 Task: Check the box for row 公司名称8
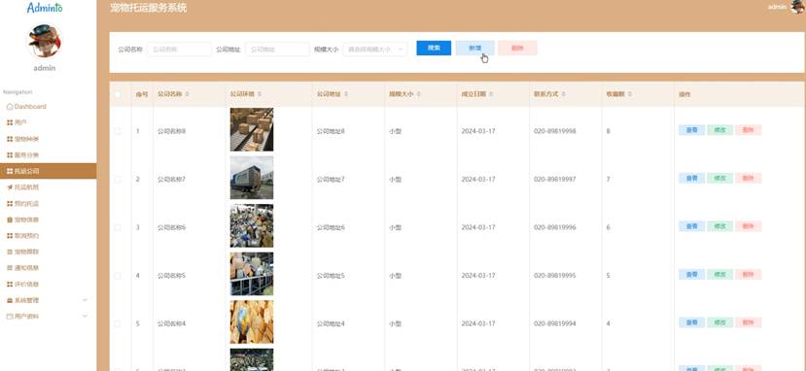click(118, 131)
